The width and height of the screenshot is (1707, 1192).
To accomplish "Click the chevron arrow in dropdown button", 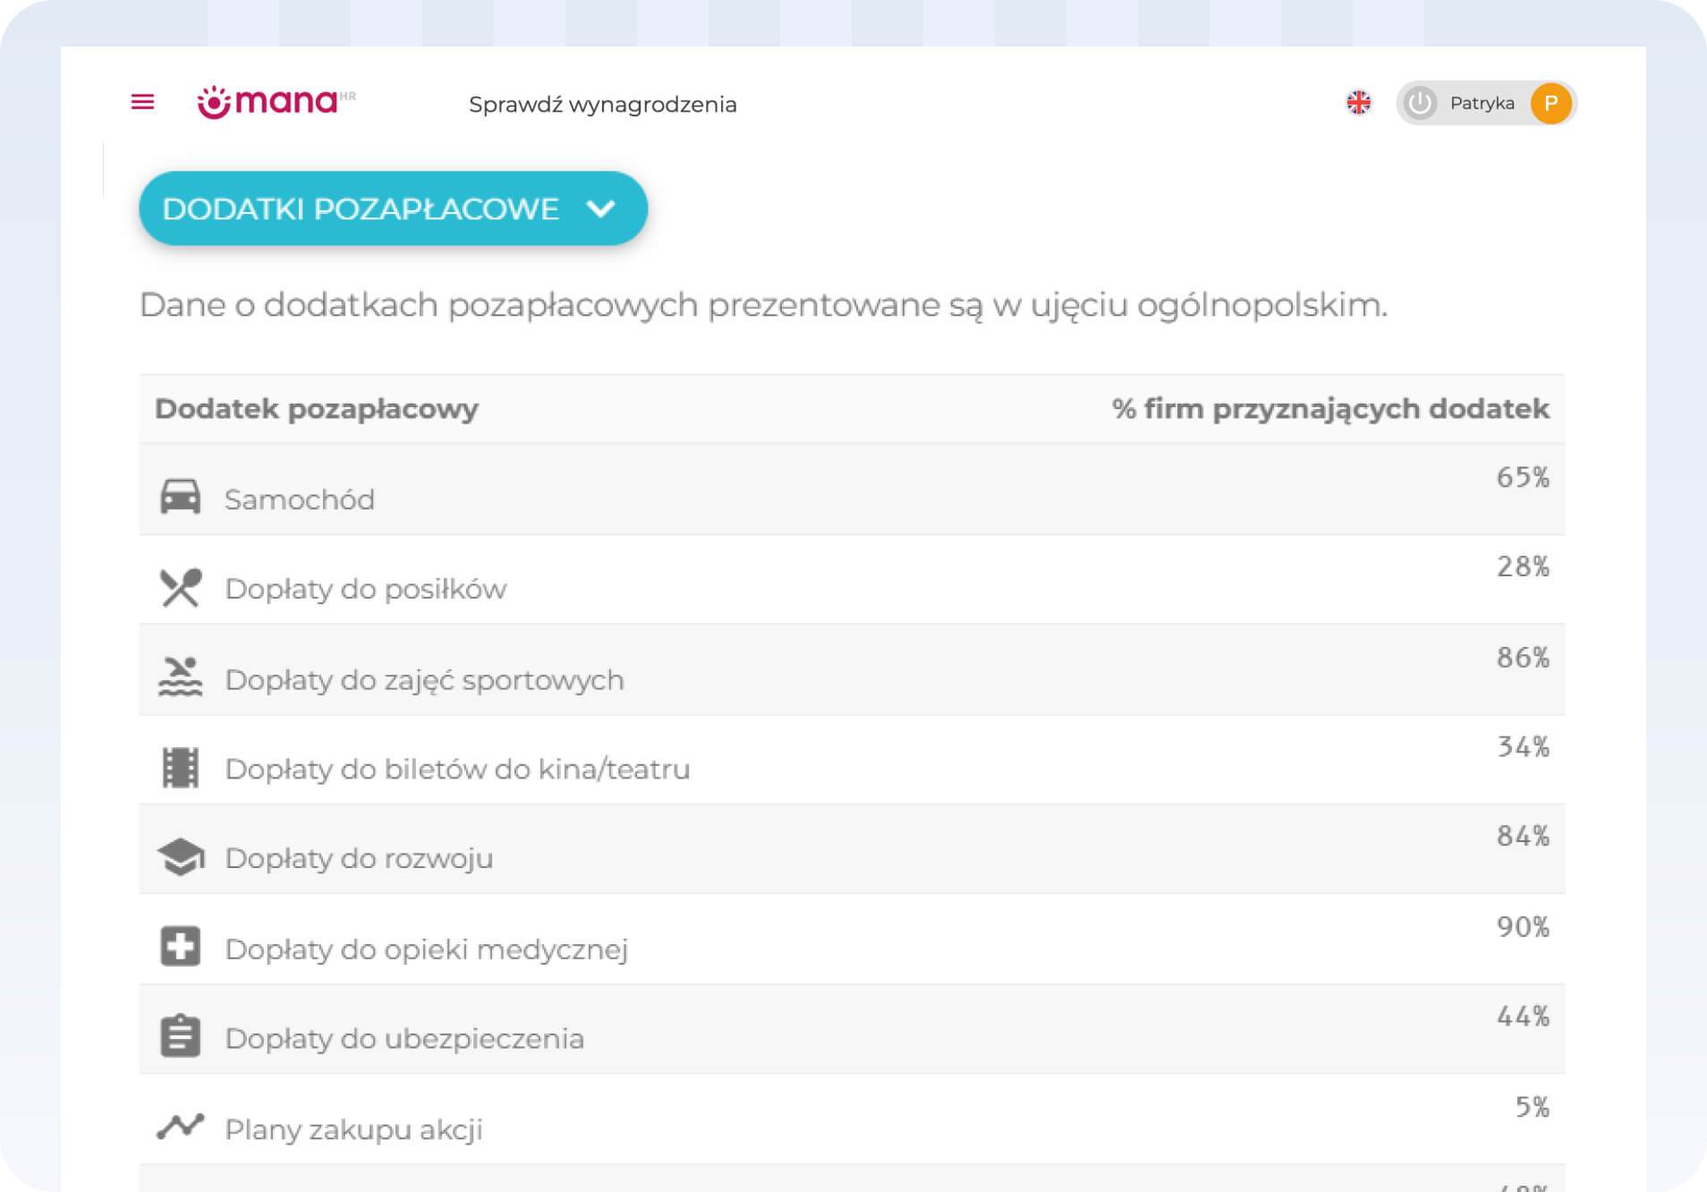I will pos(600,209).
